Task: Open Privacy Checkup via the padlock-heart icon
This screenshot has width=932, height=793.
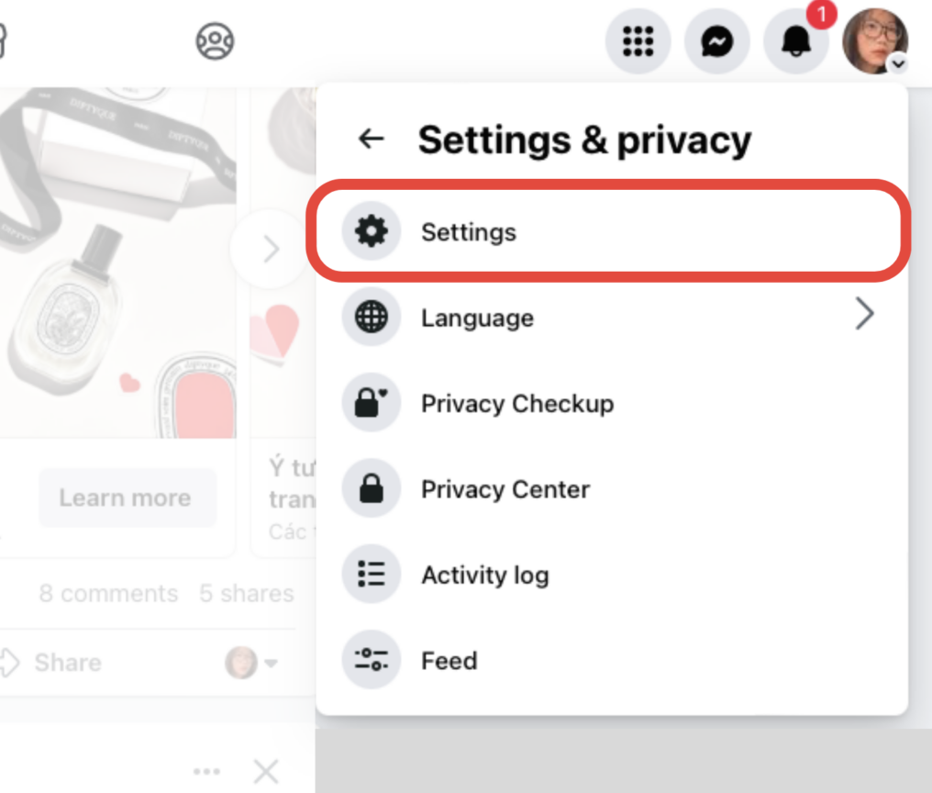Action: point(371,403)
